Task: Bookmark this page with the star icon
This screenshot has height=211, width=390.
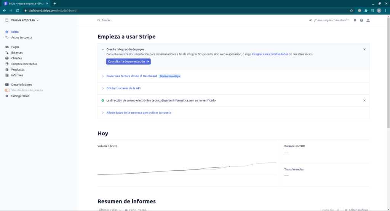Action: pyautogui.click(x=352, y=10)
